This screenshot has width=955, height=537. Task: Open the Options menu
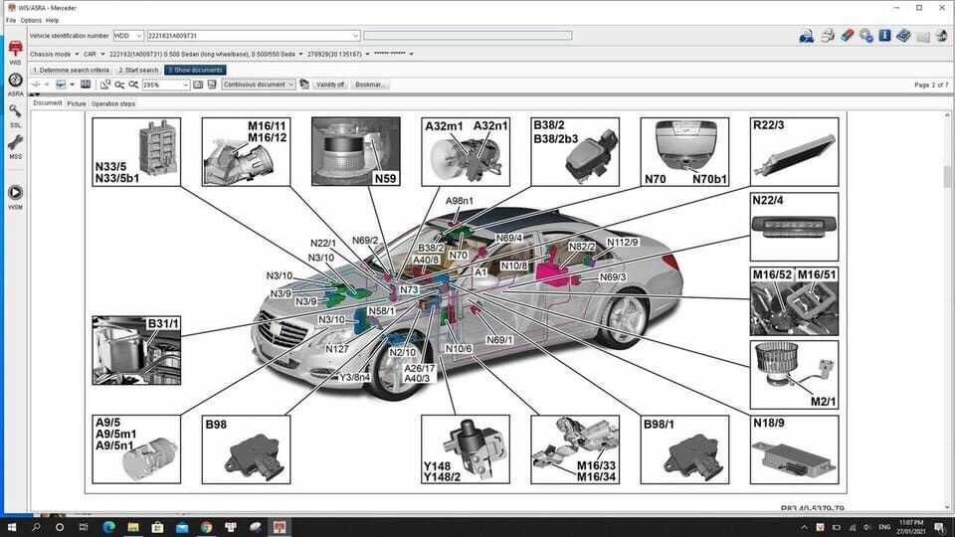pyautogui.click(x=31, y=20)
